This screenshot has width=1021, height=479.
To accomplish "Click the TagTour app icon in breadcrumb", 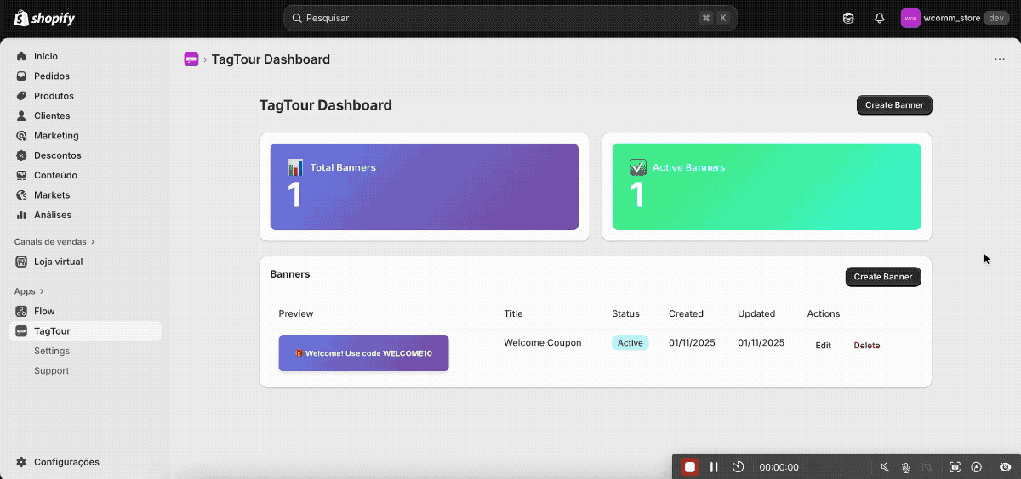I will point(191,59).
